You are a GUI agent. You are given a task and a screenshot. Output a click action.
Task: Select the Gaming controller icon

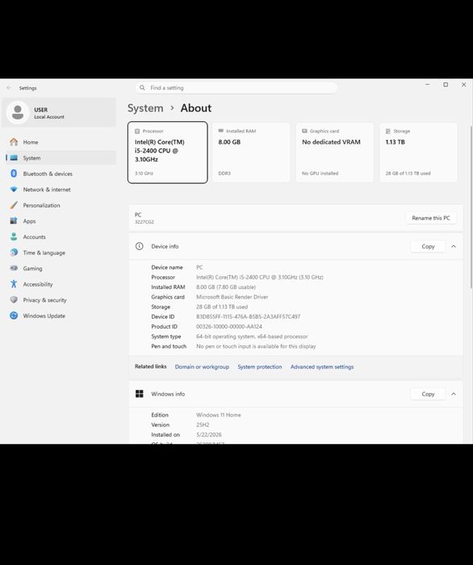click(14, 269)
